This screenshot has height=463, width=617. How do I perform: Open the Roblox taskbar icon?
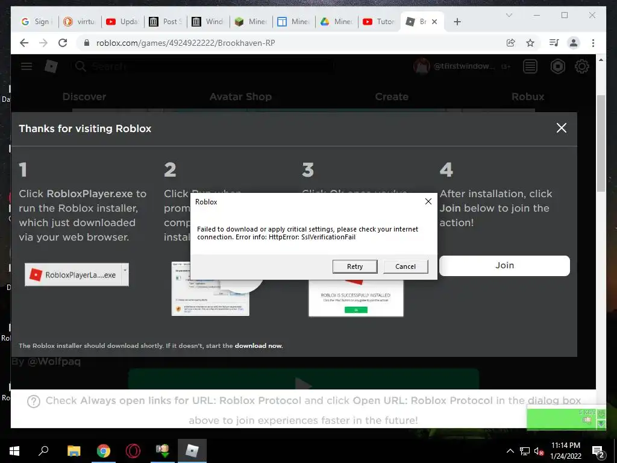(192, 451)
